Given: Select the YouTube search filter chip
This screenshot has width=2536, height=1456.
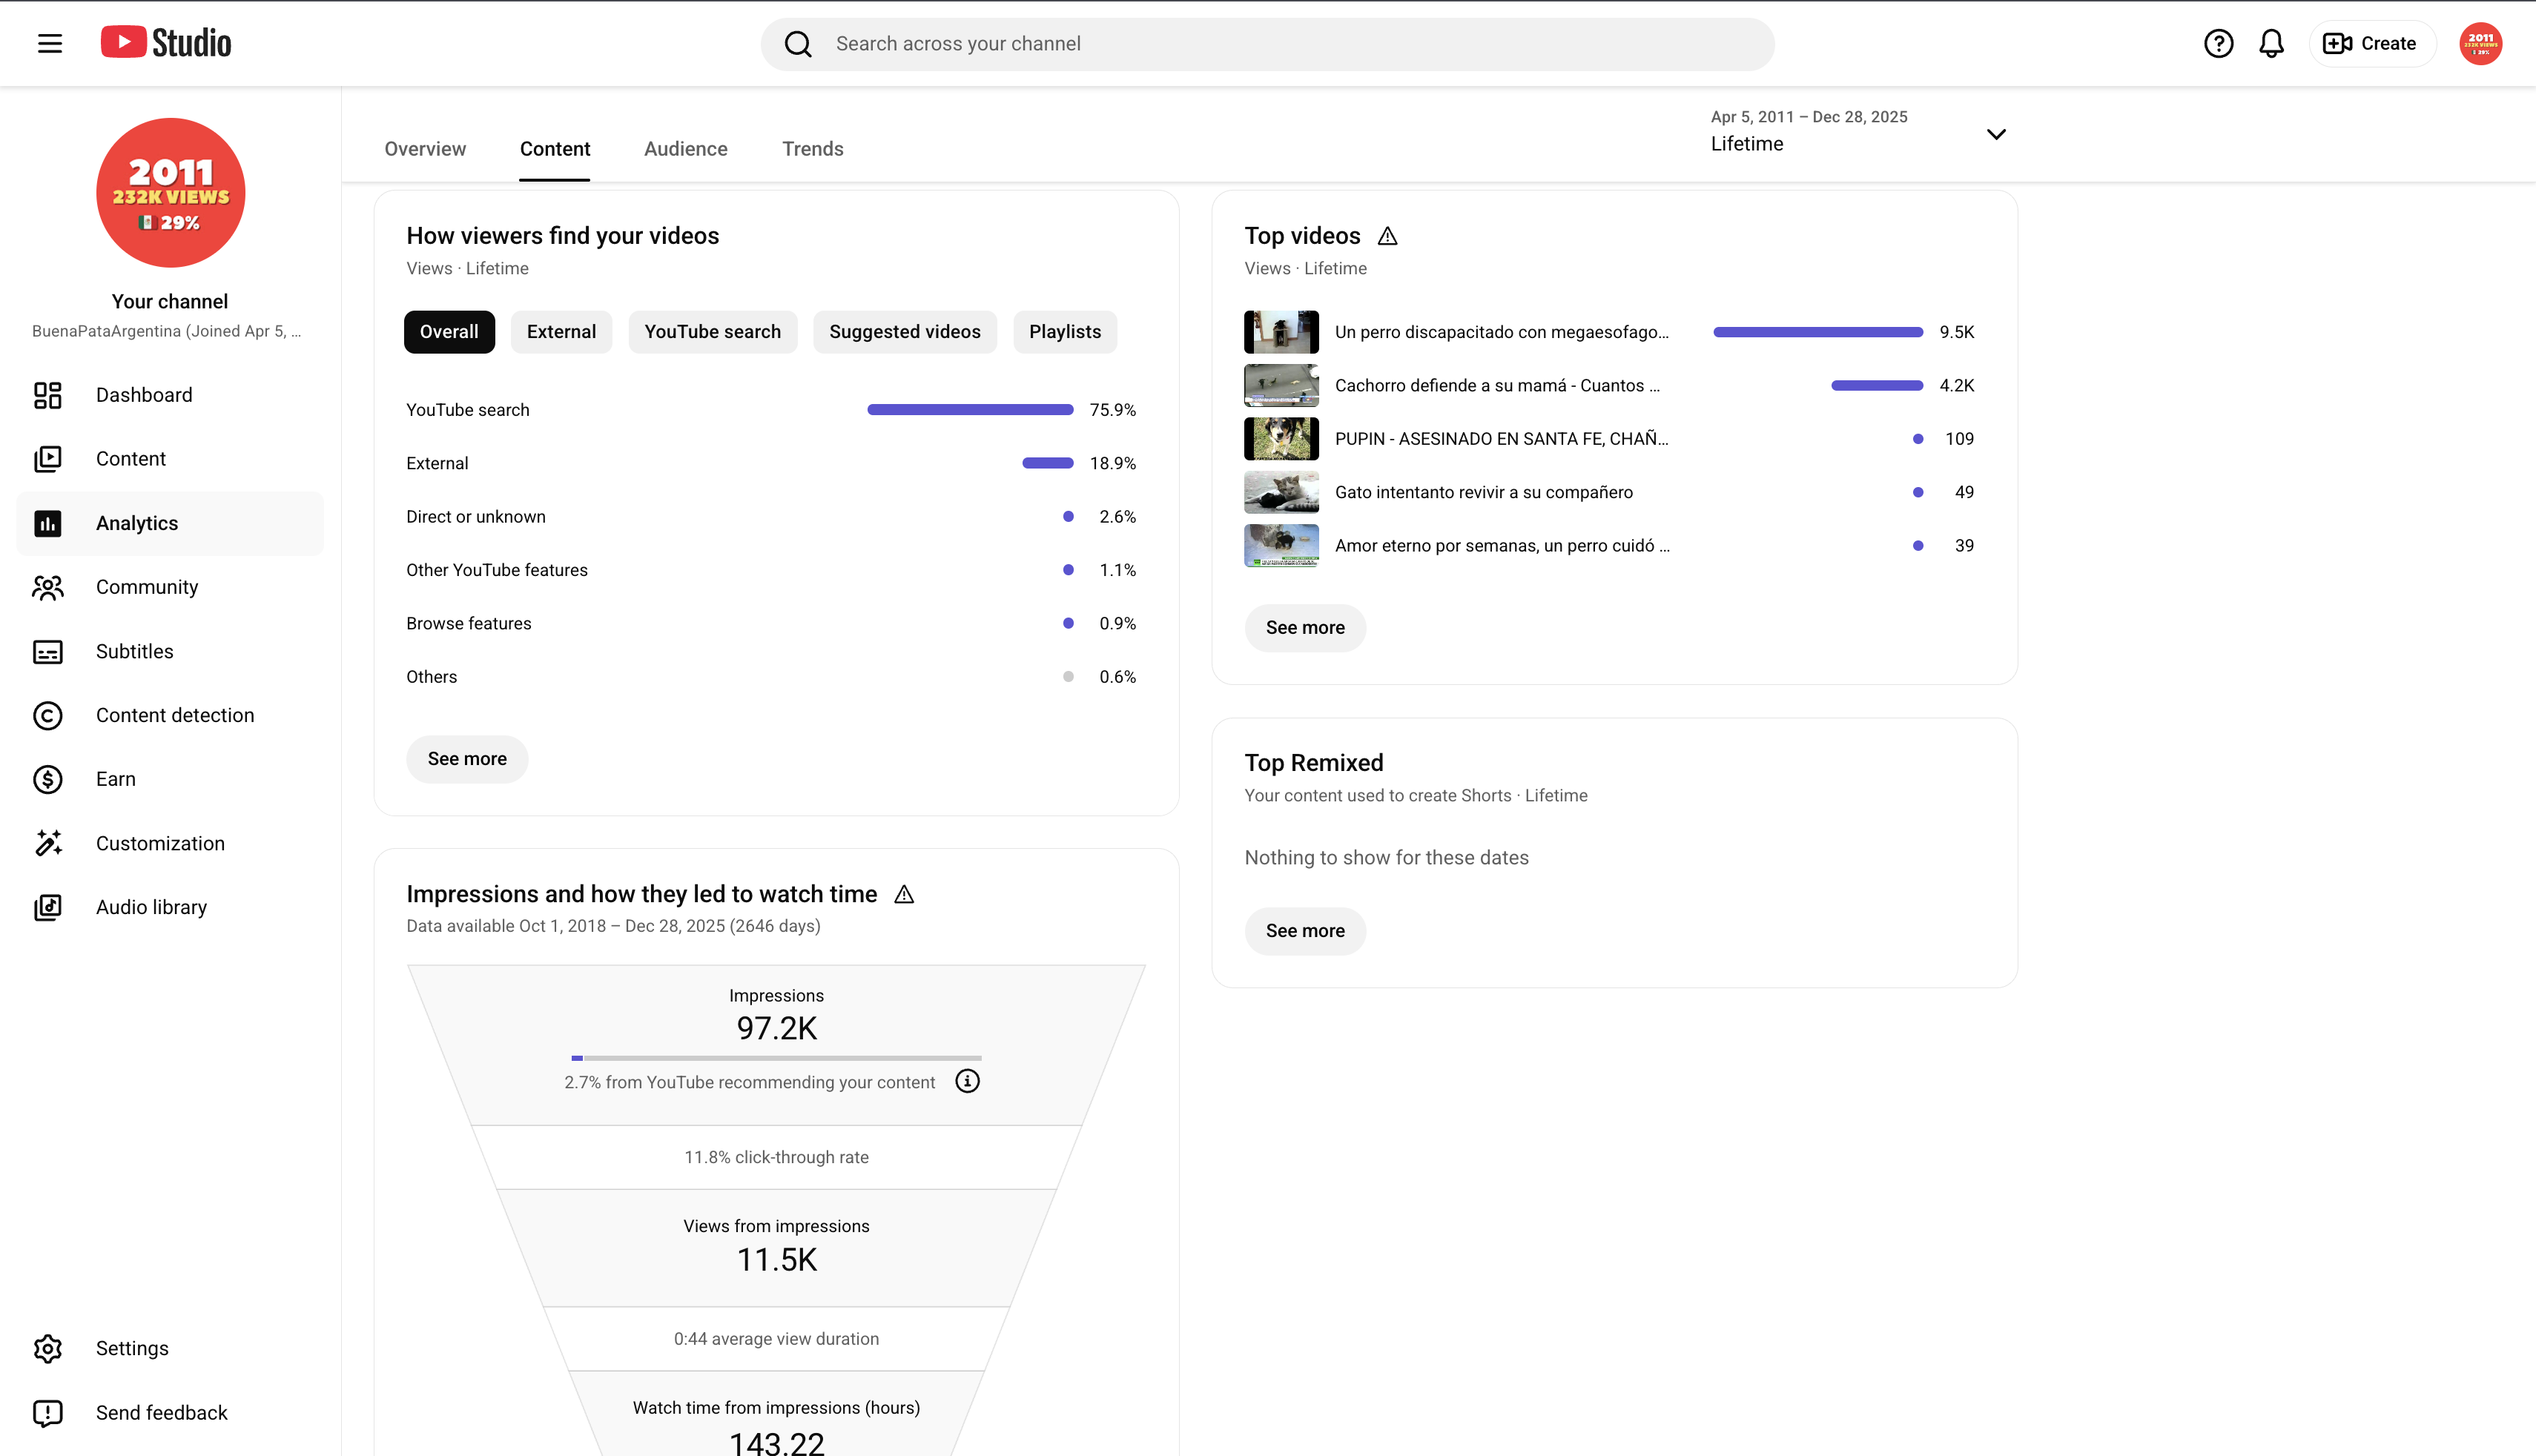Looking at the screenshot, I should (712, 332).
